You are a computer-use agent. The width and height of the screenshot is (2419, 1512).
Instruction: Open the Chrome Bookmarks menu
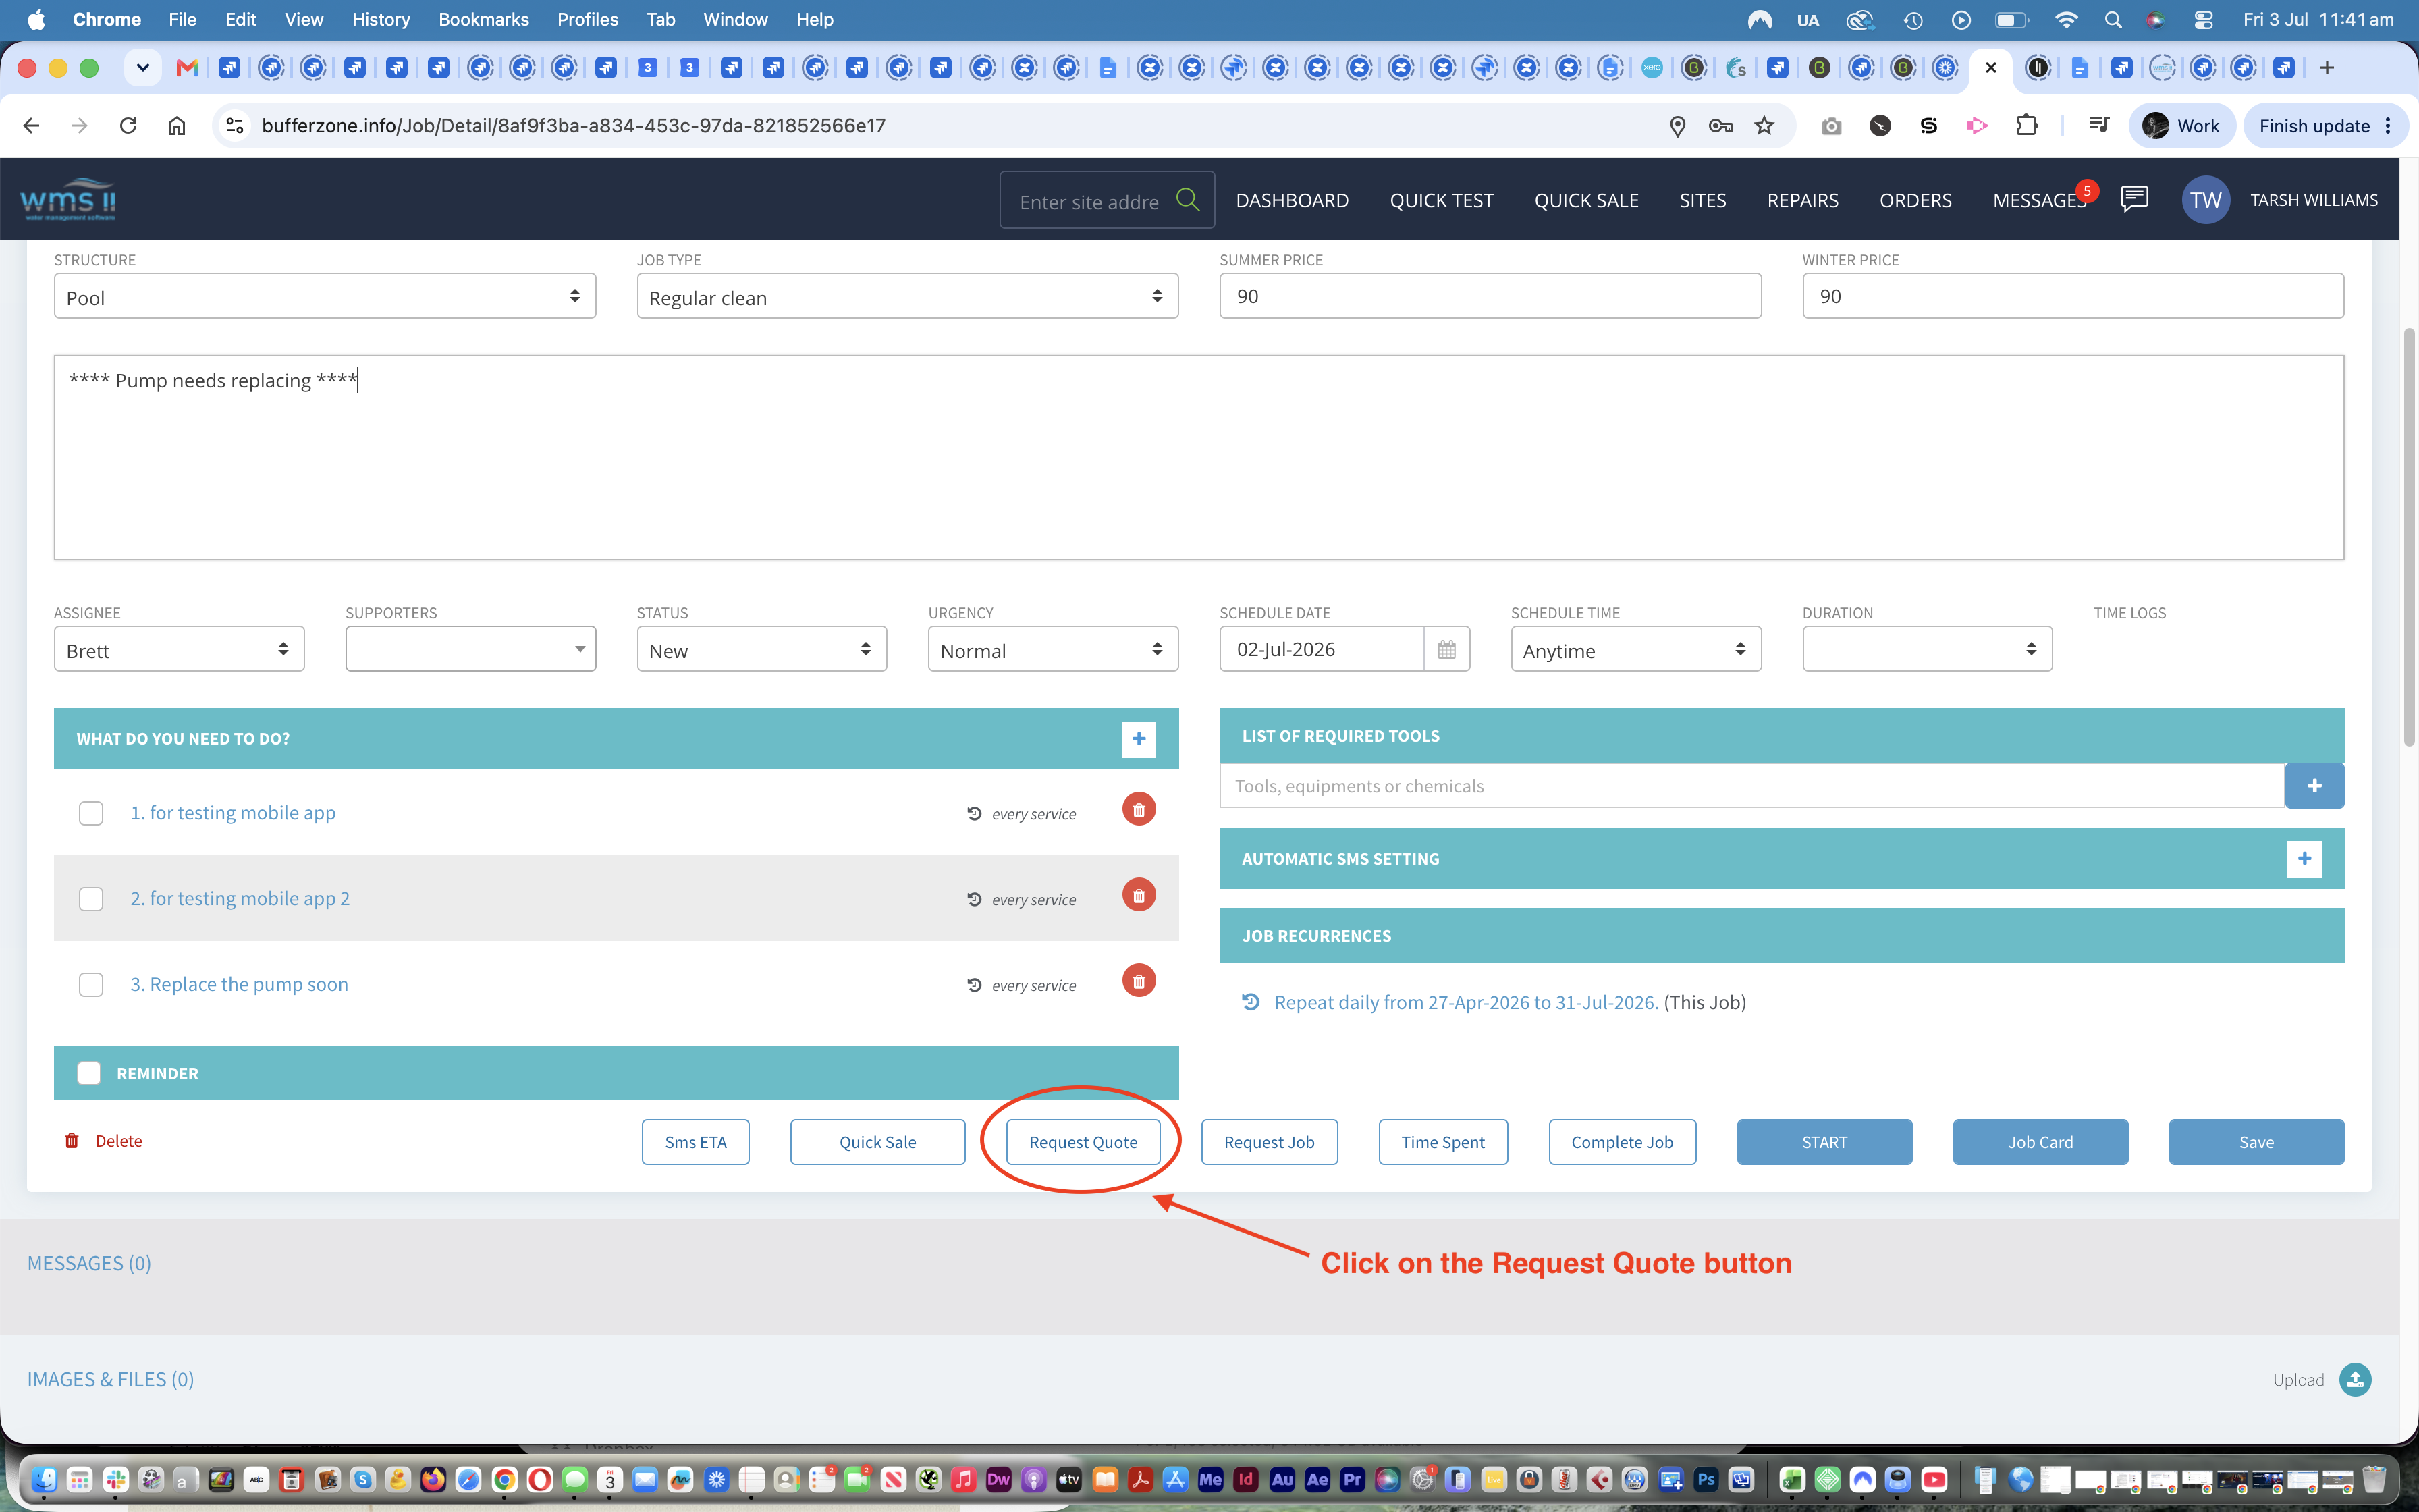(x=483, y=19)
